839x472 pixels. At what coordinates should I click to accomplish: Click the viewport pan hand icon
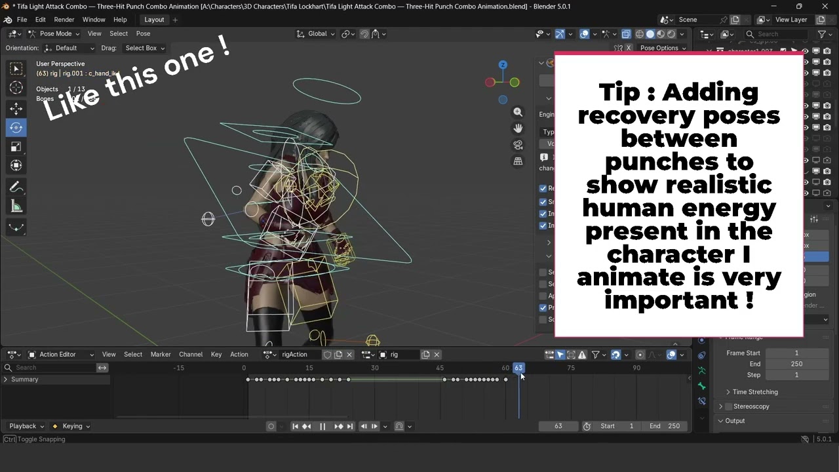(518, 128)
